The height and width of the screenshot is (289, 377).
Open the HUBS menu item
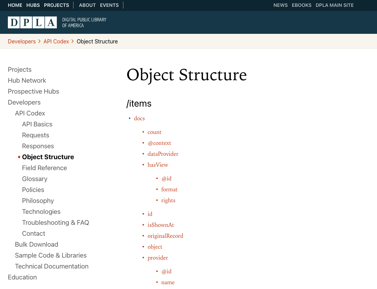[33, 5]
